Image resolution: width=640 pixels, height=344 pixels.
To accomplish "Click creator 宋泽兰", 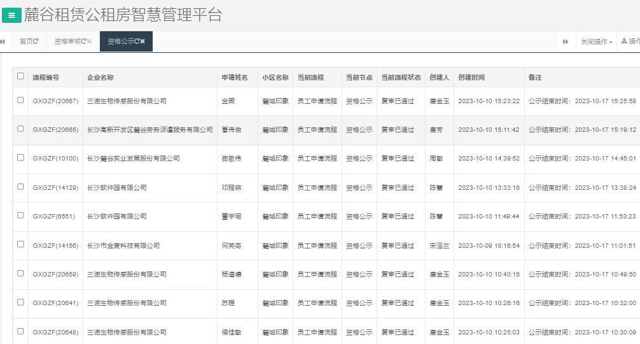I will (439, 245).
